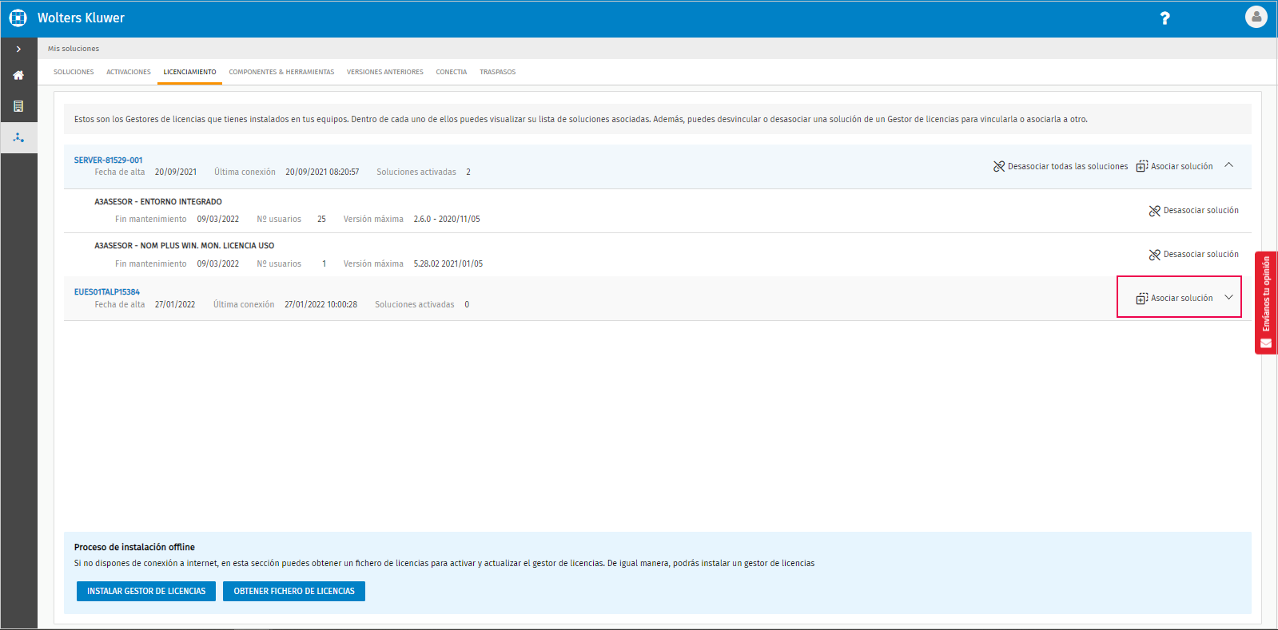Expand the EUES01TALP15384 license manager
The image size is (1278, 630).
pyautogui.click(x=1228, y=297)
